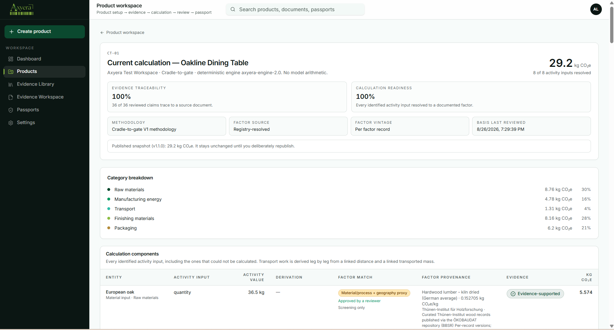Select Products in the sidebar
This screenshot has width=614, height=330.
pyautogui.click(x=45, y=72)
